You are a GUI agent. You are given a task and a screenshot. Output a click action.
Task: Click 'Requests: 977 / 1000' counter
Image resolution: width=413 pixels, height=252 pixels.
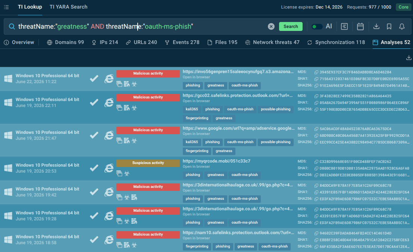pyautogui.click(x=369, y=7)
